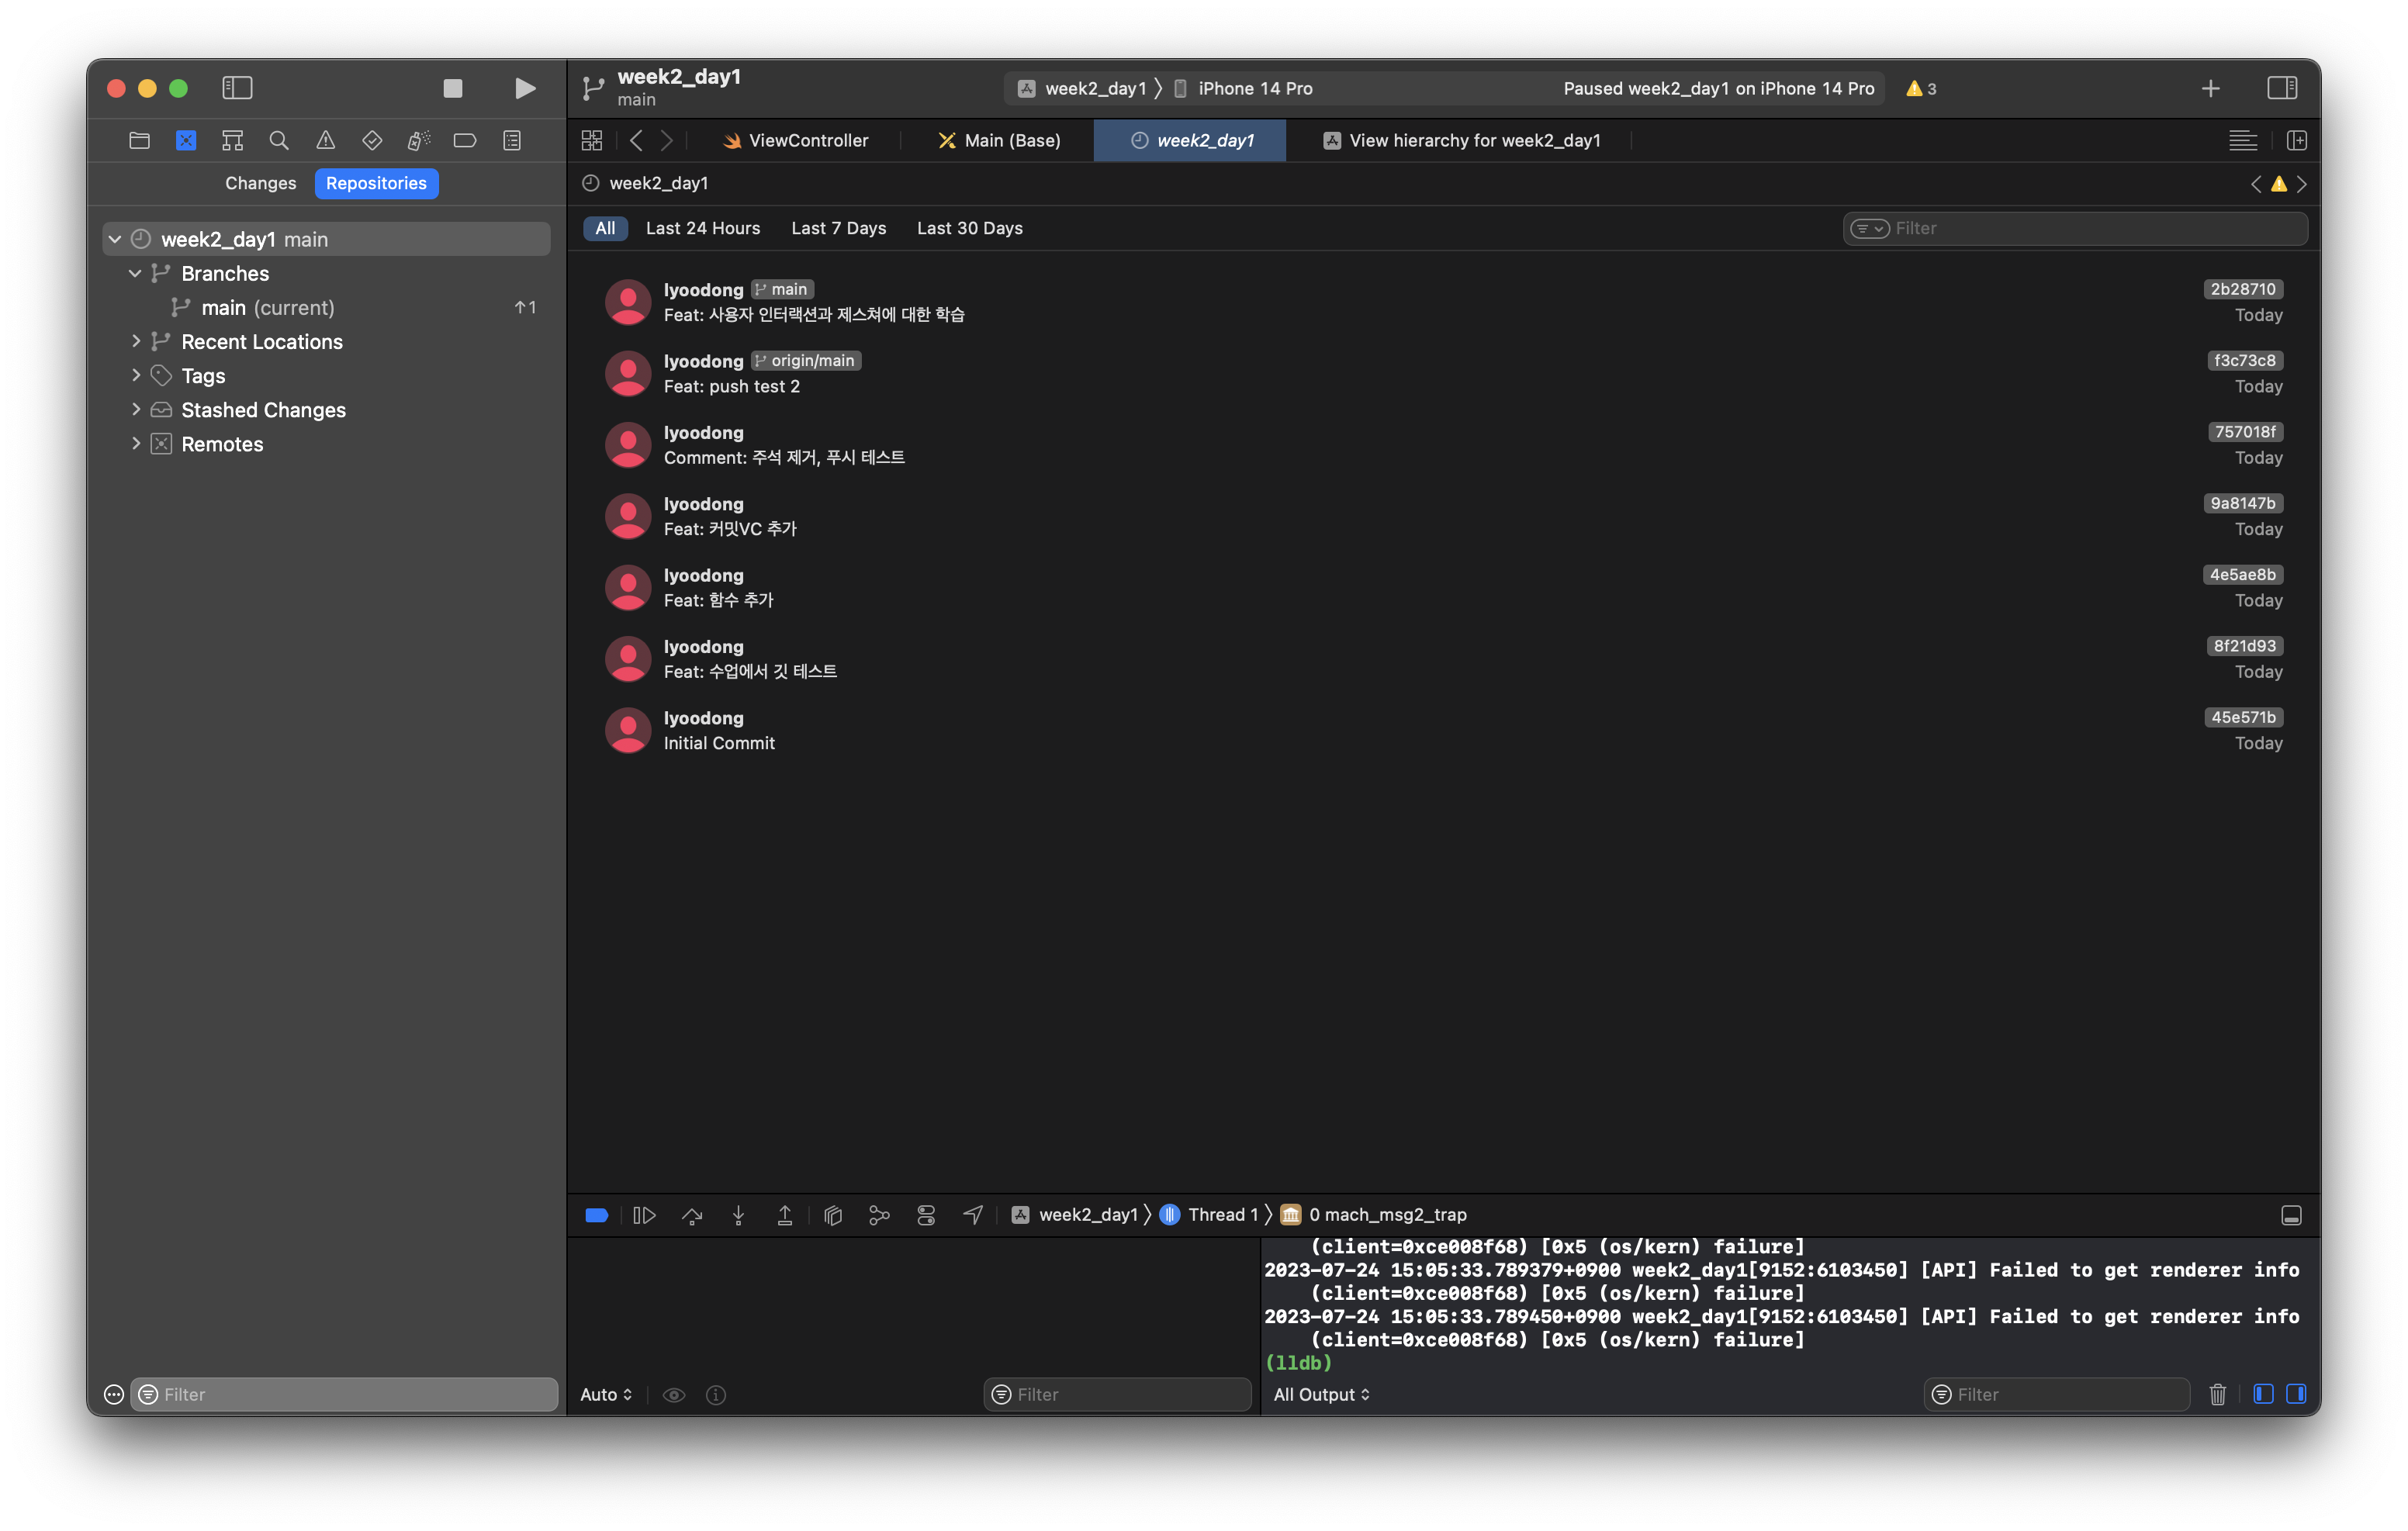Switch to the ViewController tab
2408x1531 pixels.
[796, 141]
